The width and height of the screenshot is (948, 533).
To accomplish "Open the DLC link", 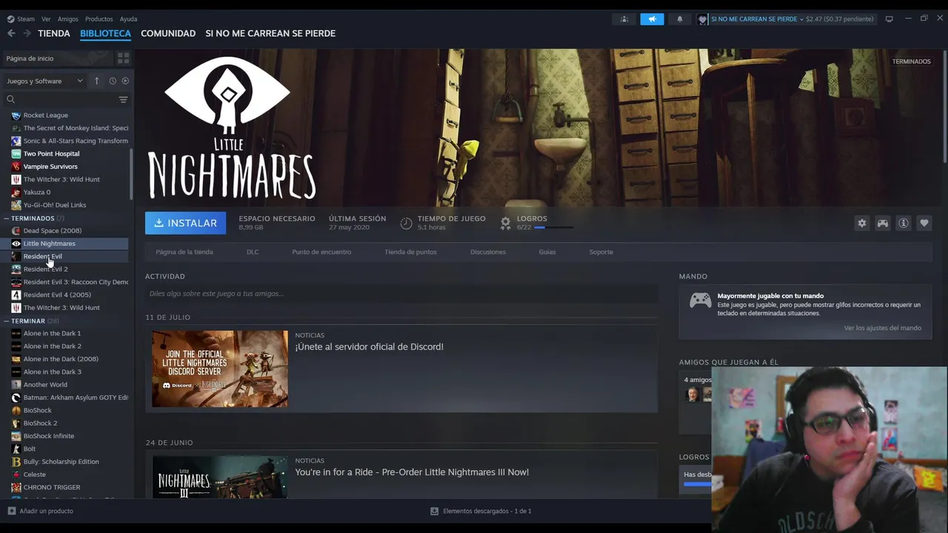I will point(253,252).
